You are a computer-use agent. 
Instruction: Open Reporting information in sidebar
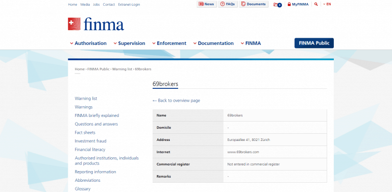click(95, 172)
